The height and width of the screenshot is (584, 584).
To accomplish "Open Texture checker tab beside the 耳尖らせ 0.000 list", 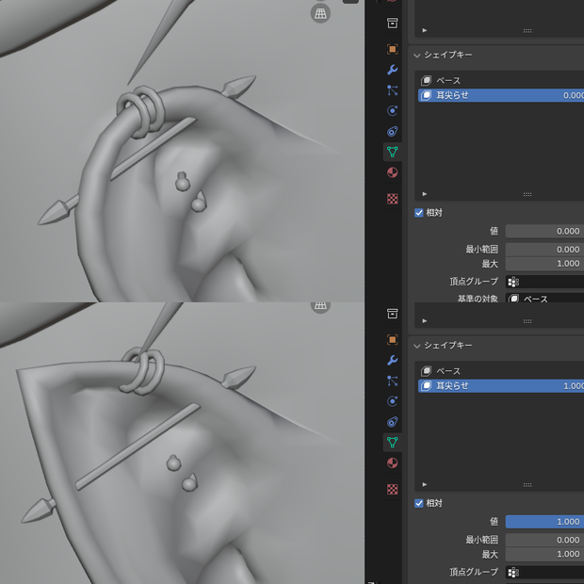I will point(392,199).
